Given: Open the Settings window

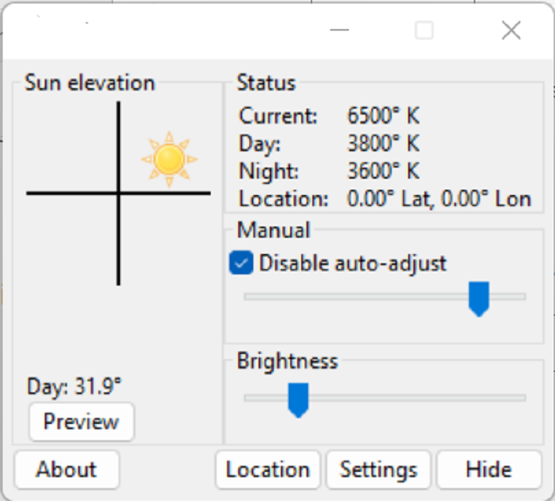Looking at the screenshot, I should pos(378,470).
